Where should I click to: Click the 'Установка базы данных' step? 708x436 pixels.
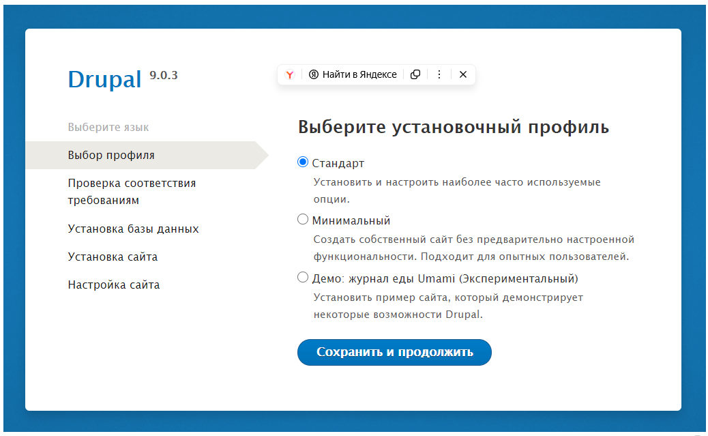point(133,229)
